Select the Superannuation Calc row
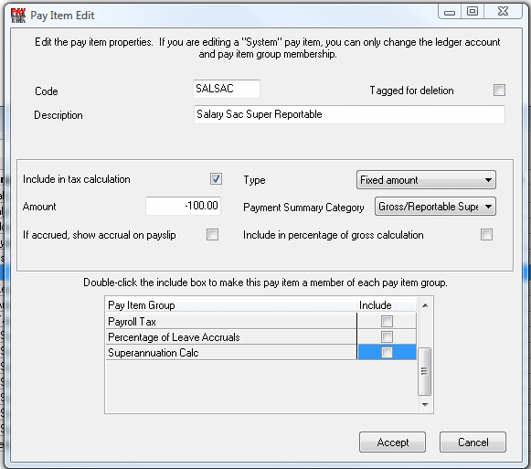 [x=261, y=352]
